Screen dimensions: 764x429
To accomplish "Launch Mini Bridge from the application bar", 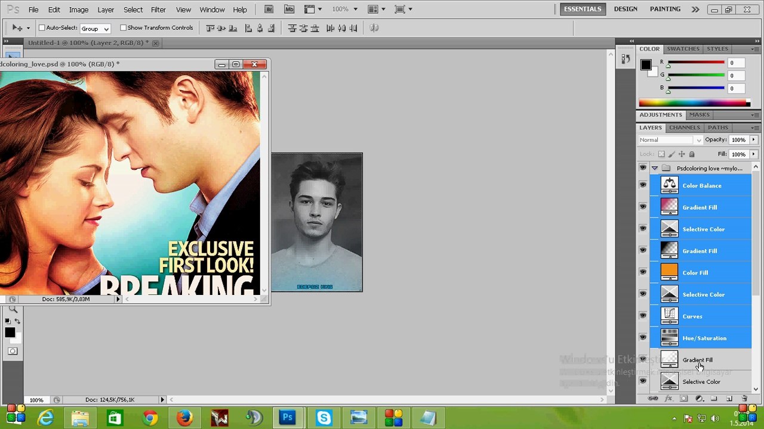I will tap(289, 10).
